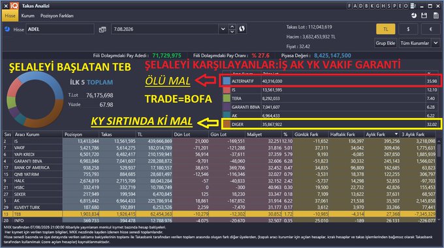Select HSBC row in table

click(219, 187)
